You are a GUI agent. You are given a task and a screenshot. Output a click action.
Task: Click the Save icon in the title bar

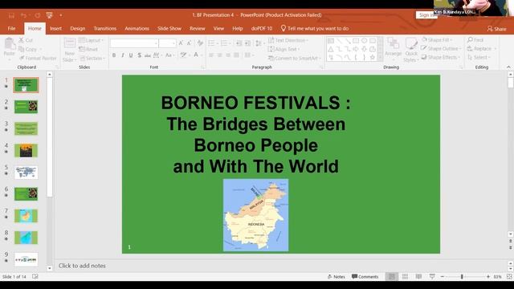[x=11, y=15]
